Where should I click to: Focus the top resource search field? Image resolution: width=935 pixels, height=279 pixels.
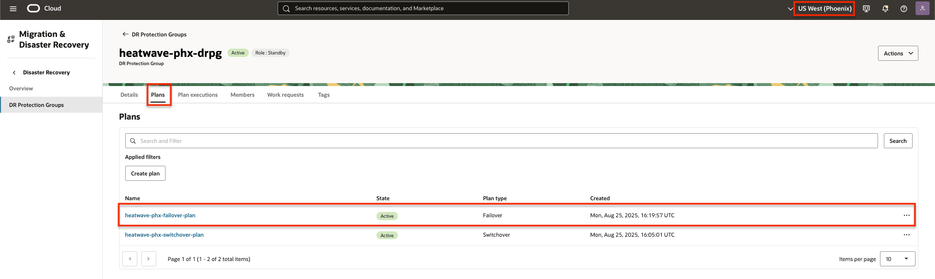pos(423,8)
